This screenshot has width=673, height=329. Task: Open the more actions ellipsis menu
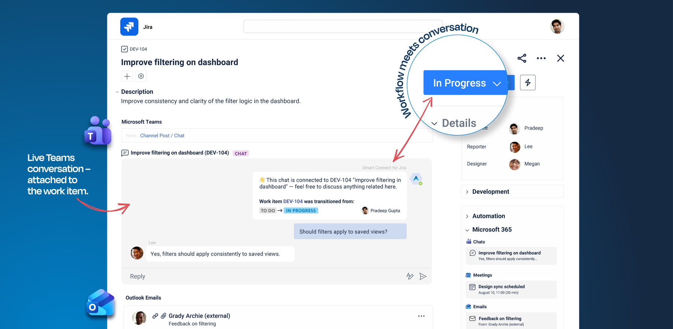(541, 58)
